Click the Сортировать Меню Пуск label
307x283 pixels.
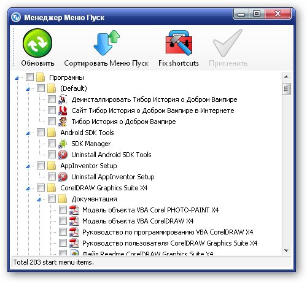point(106,63)
